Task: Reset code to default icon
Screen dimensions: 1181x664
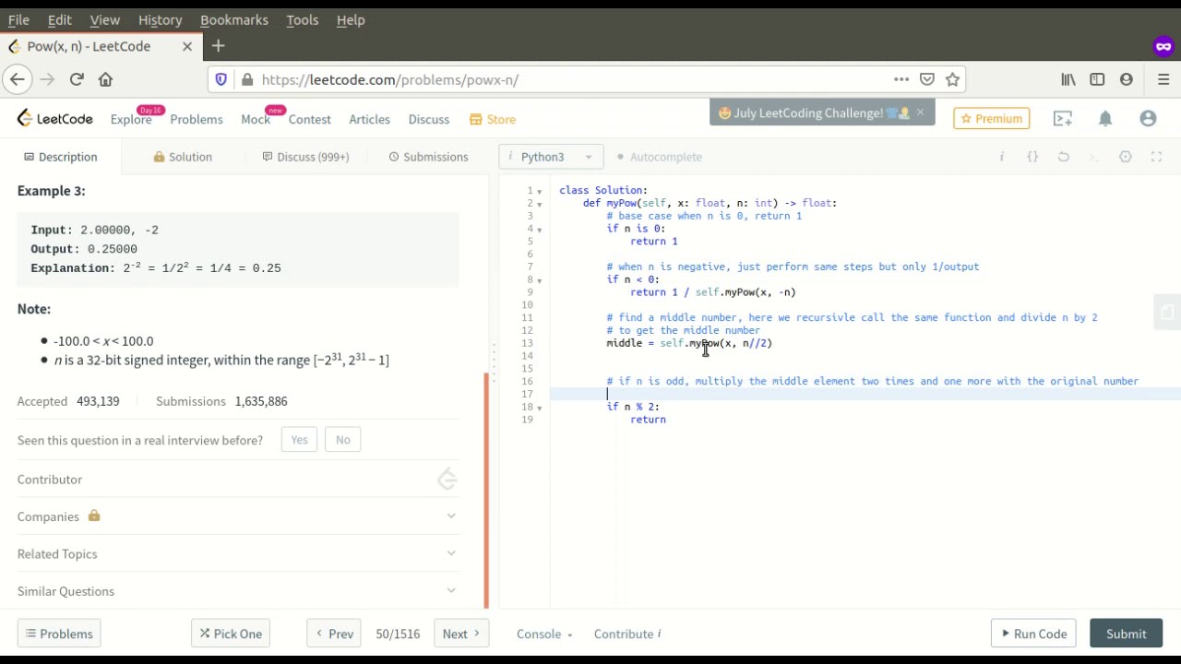Action: 1064,157
